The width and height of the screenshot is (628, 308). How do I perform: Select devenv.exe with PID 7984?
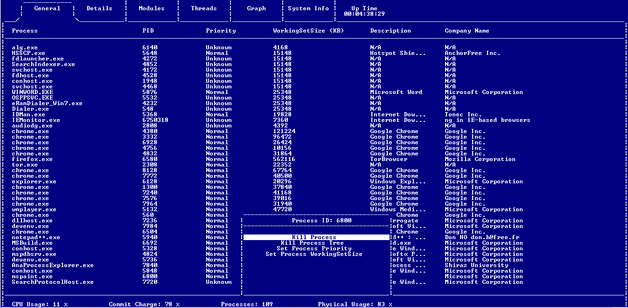coord(30,226)
